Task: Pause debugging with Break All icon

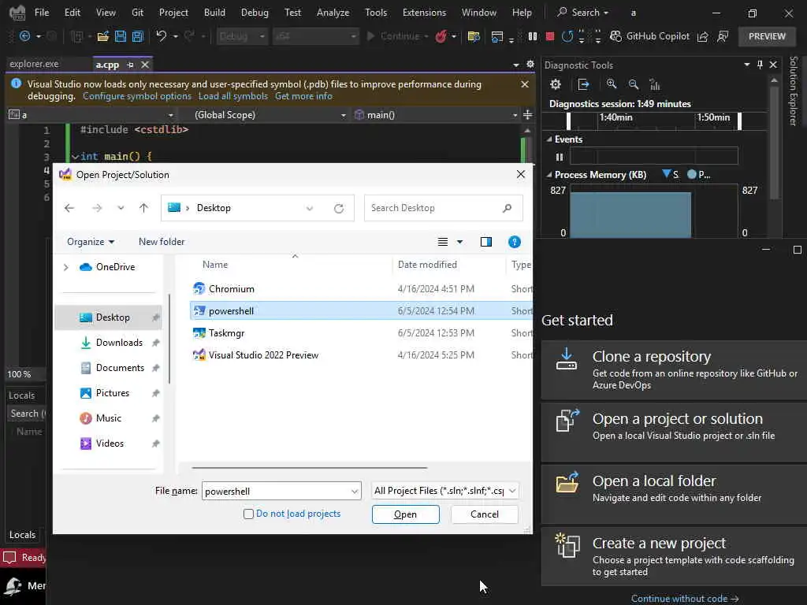Action: click(533, 36)
